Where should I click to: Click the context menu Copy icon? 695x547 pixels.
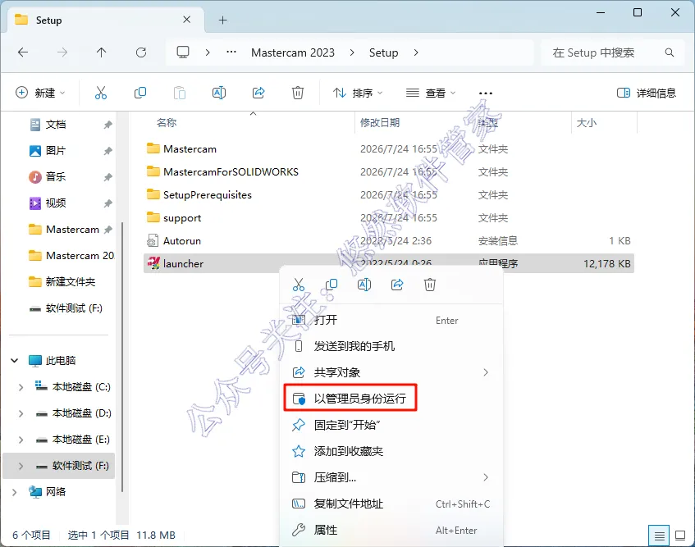331,285
